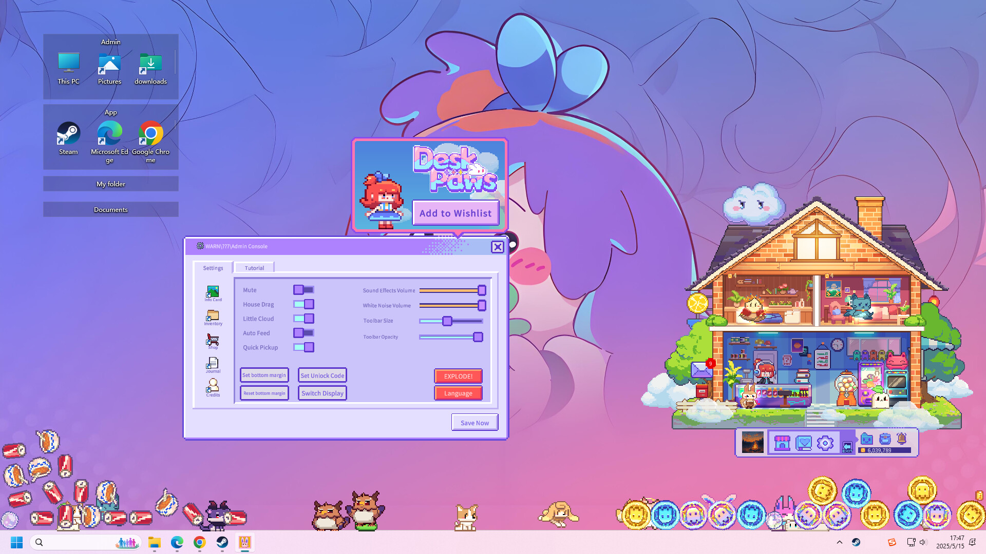The image size is (986, 554).
Task: Click the shop storefront icon on game toolbar
Action: point(783,442)
